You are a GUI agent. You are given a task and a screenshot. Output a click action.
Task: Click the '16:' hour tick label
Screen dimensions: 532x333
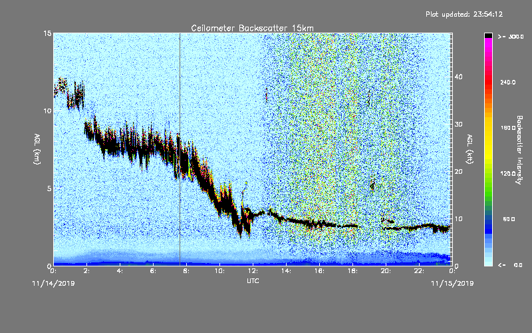pos(320,271)
